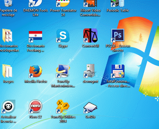Click the "PSCS6 - Acceso directo" label

(117, 48)
